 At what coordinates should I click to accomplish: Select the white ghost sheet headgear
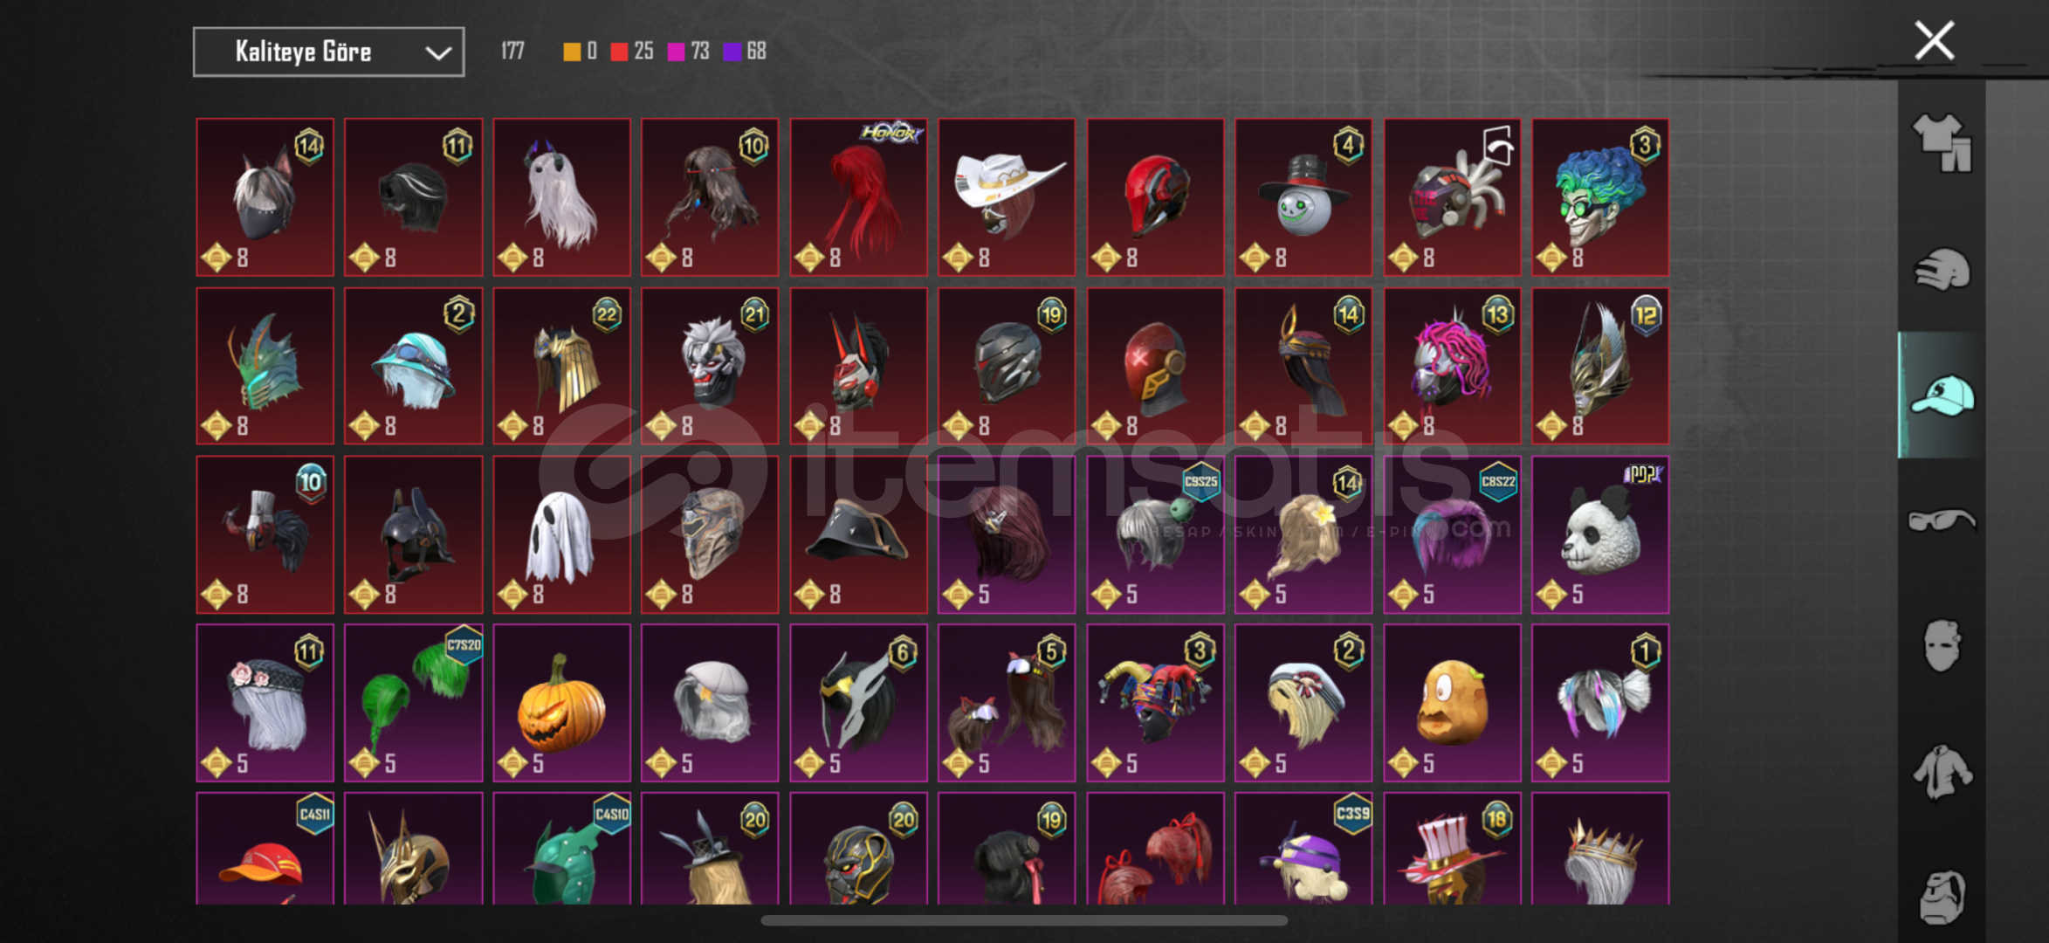tap(561, 534)
